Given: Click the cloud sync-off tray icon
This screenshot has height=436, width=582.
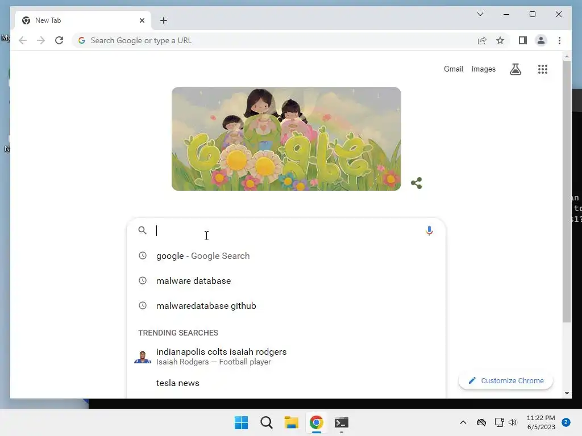Looking at the screenshot, I should tap(481, 422).
